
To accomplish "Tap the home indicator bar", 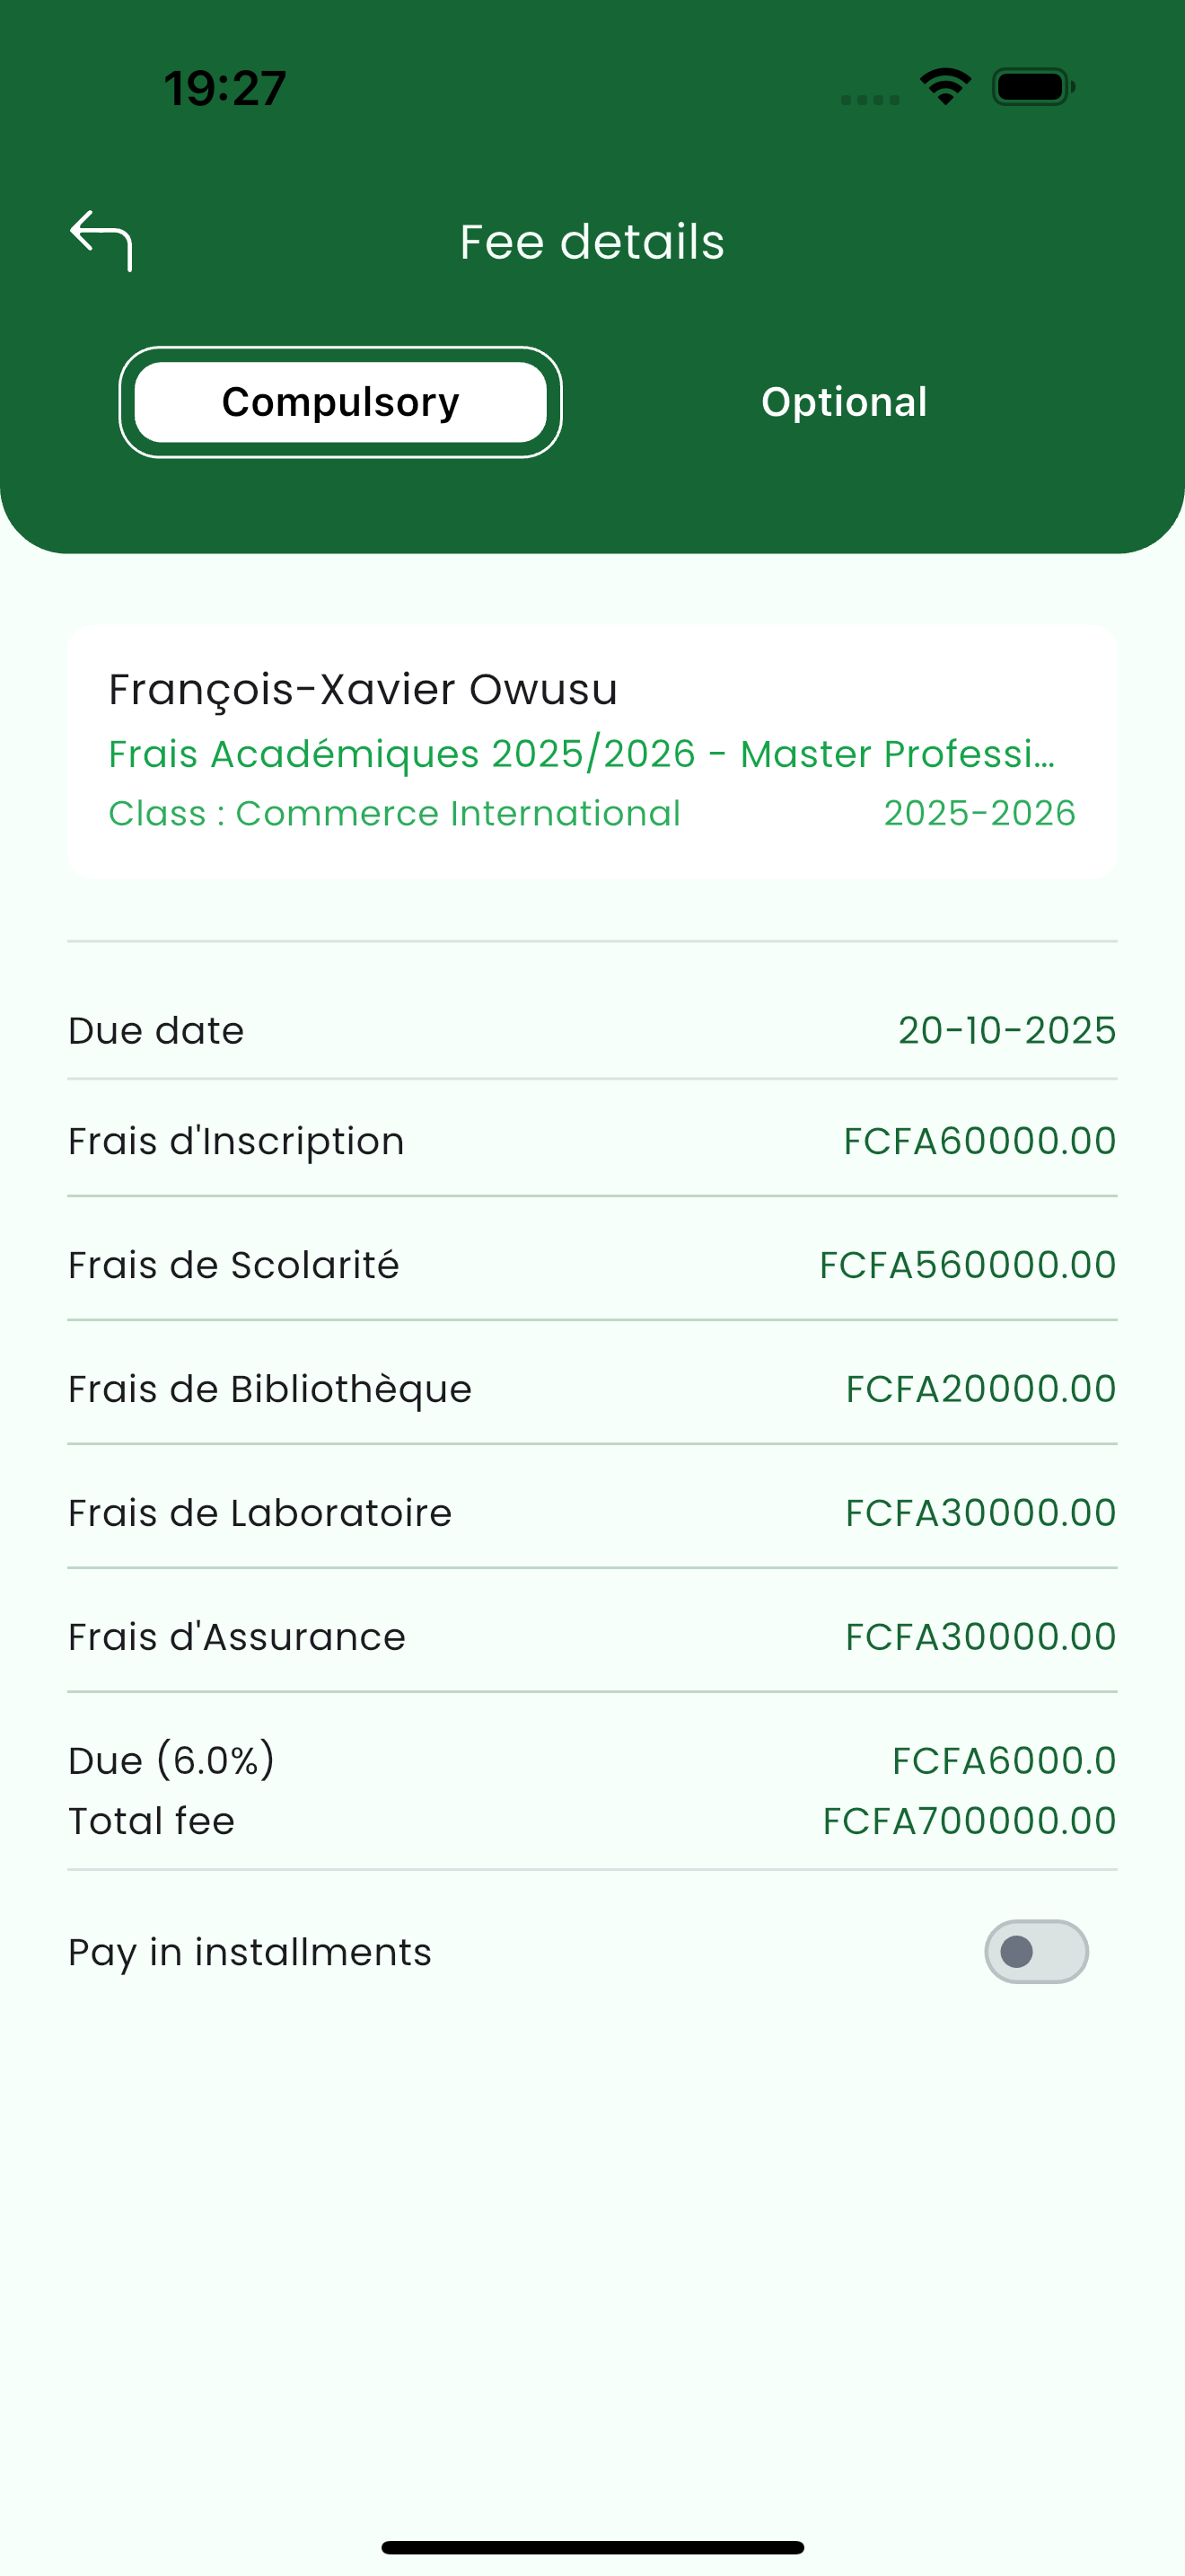I will pos(592,2547).
